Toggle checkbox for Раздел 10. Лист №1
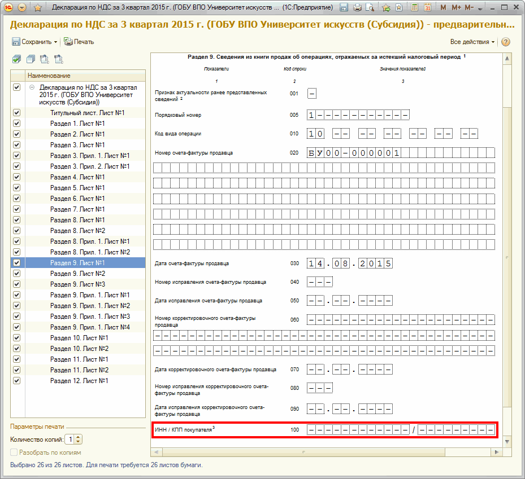 coord(16,337)
